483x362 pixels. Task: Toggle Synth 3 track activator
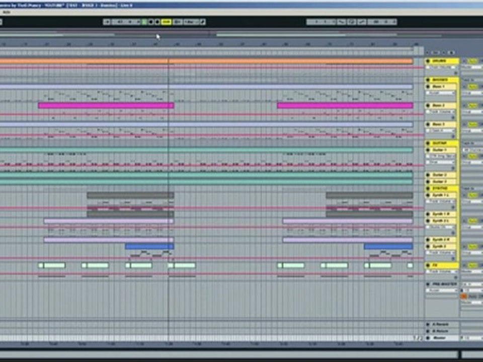pyautogui.click(x=473, y=246)
